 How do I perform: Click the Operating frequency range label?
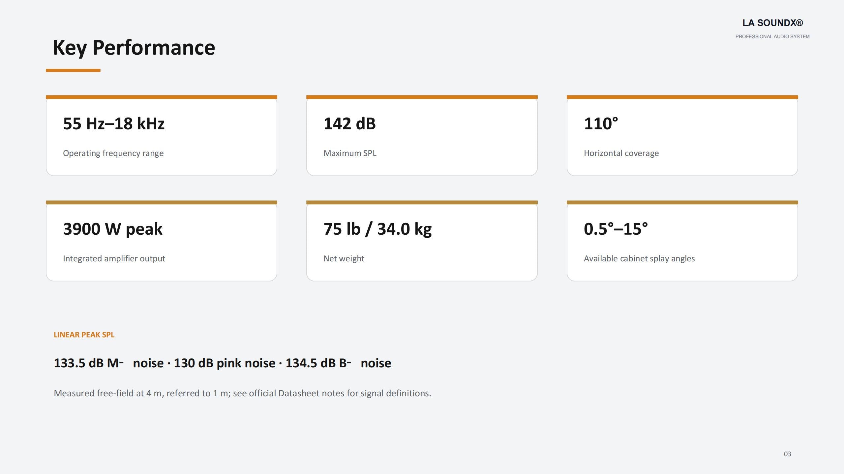click(113, 153)
